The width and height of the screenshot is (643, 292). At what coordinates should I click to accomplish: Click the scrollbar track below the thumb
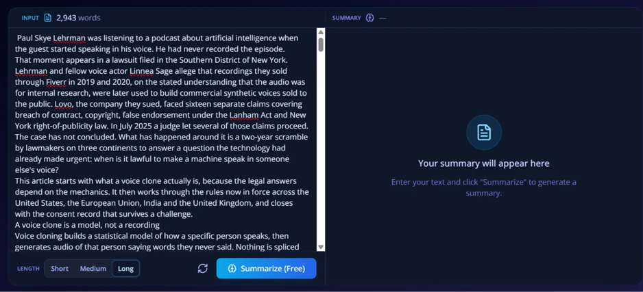pyautogui.click(x=321, y=147)
